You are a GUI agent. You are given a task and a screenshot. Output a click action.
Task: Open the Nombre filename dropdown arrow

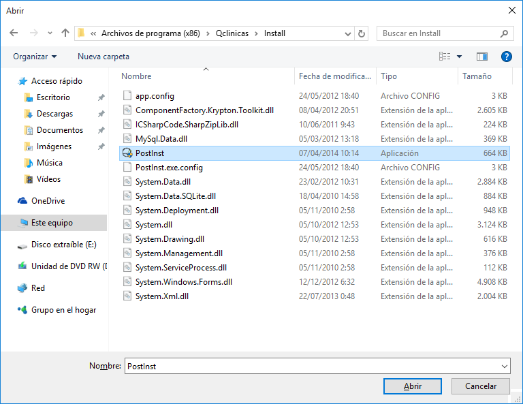click(503, 366)
